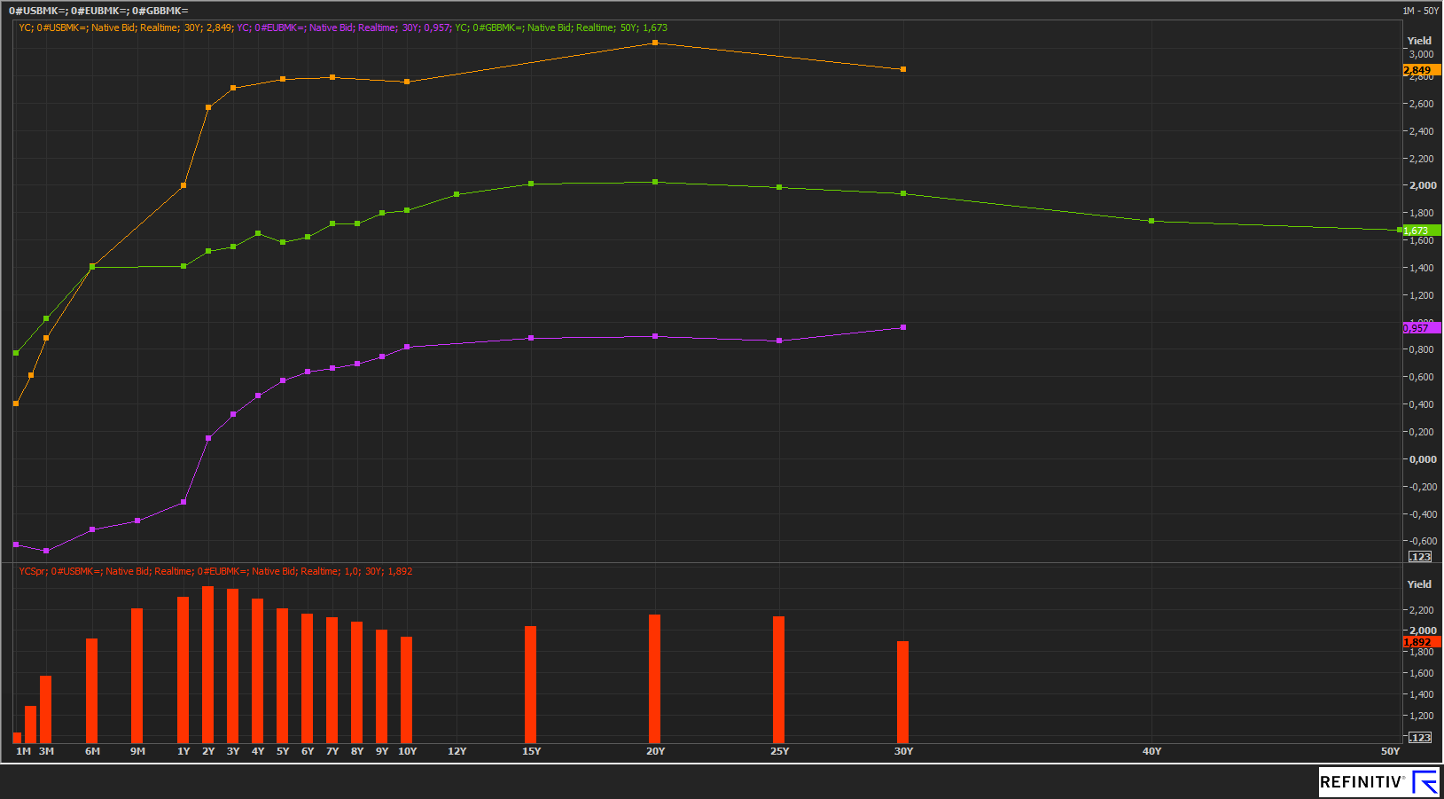Click the Yield label of the upper panel
Image resolution: width=1444 pixels, height=799 pixels.
click(x=1419, y=41)
